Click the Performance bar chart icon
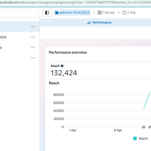 pos(89,23)
